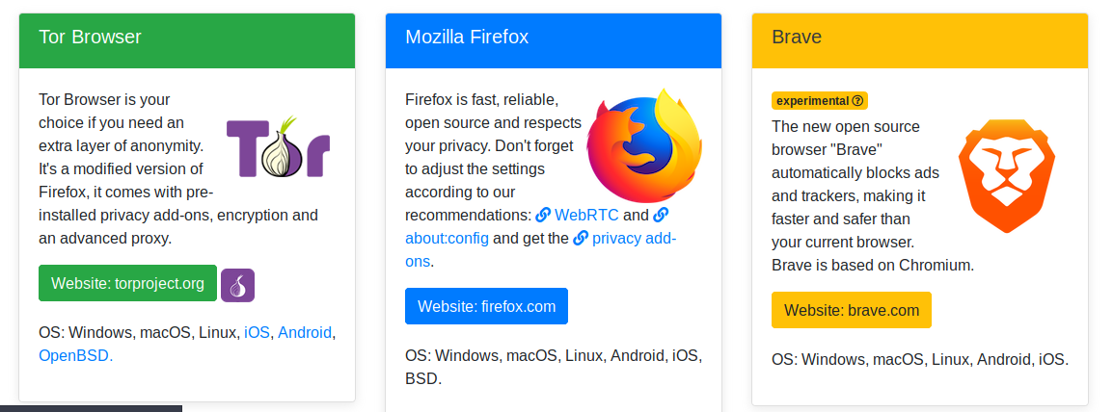Click the experimental badge question mark
This screenshot has height=412, width=1113.
tap(858, 100)
